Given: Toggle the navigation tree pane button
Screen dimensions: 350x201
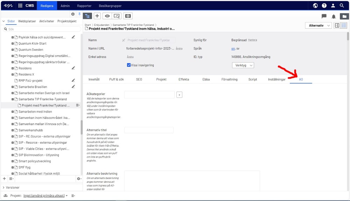Looking at the screenshot, I should (x=87, y=16).
